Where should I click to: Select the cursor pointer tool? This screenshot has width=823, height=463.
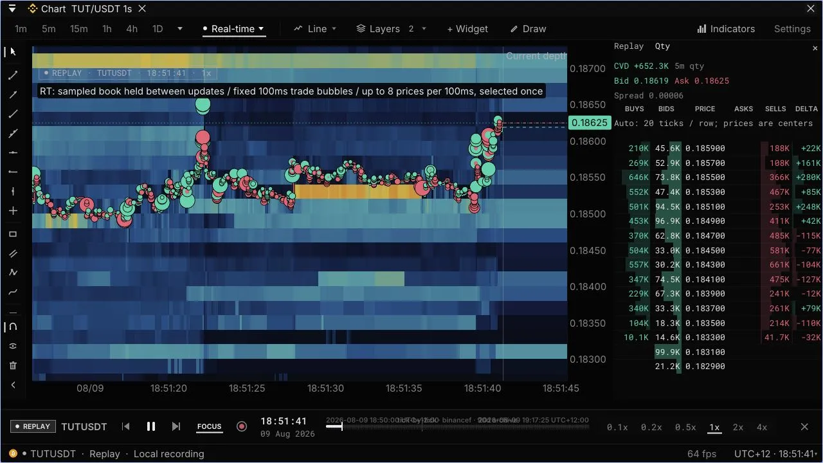[x=13, y=51]
